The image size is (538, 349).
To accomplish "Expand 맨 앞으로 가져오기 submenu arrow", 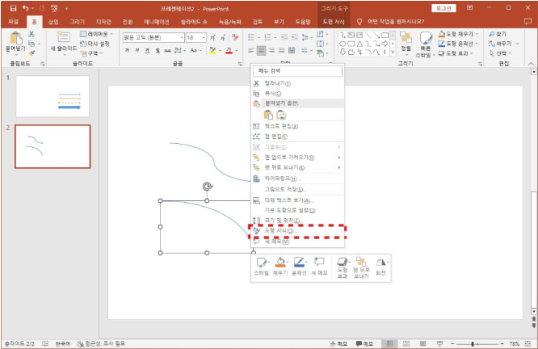I will [338, 158].
